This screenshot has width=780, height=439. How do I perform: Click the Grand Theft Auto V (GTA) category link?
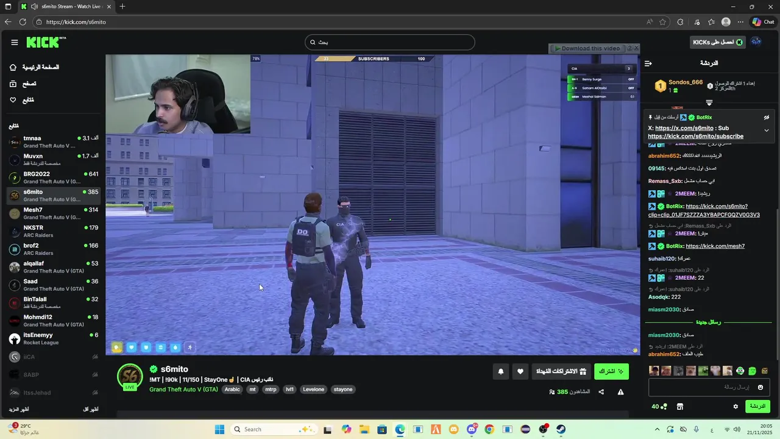(183, 389)
